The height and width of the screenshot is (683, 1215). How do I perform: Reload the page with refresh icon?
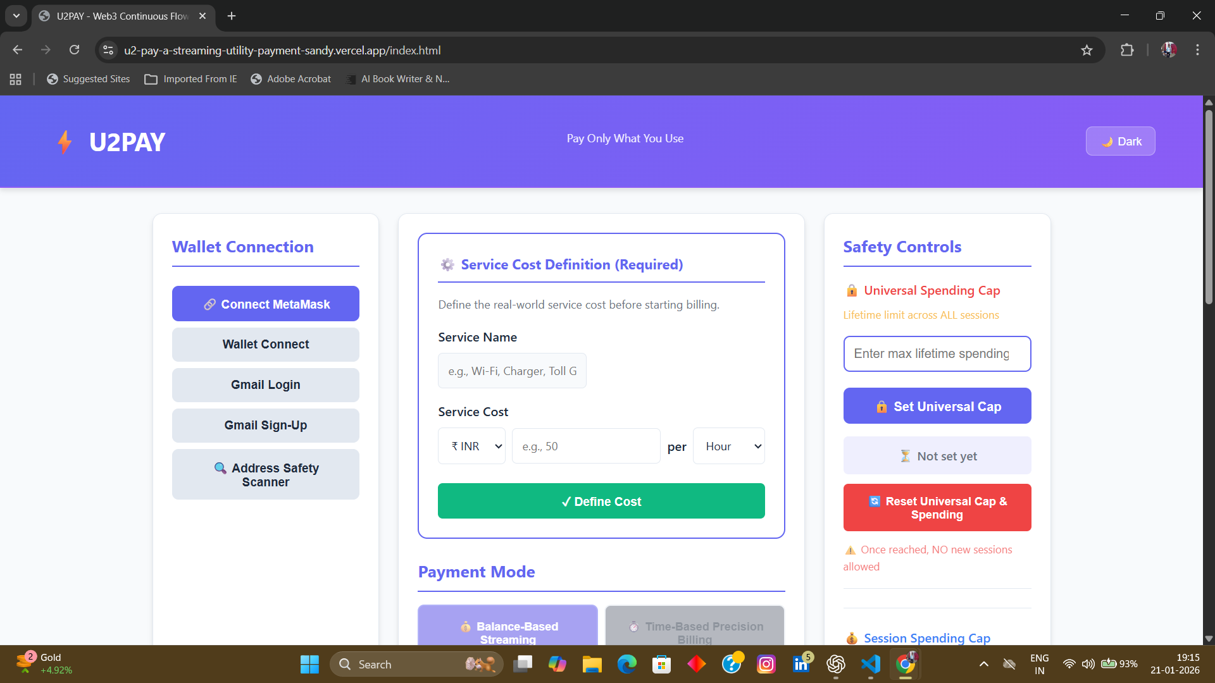(74, 50)
